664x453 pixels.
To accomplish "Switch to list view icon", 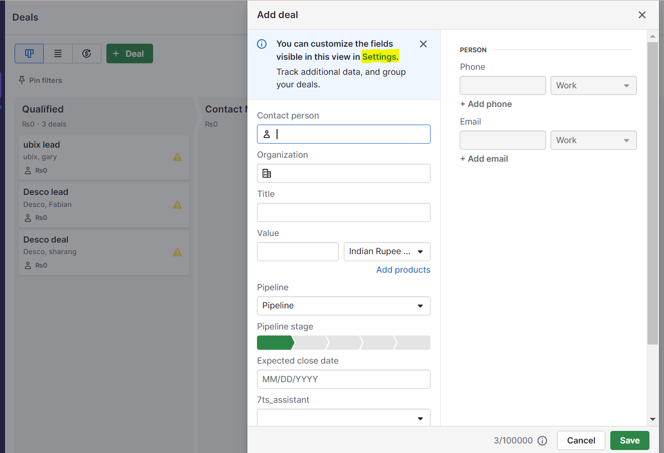I will [58, 54].
